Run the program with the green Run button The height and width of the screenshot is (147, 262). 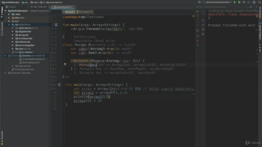235,2
